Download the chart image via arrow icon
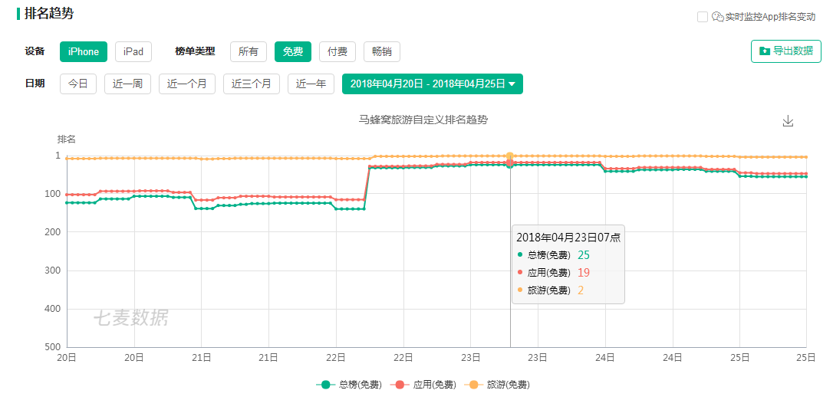Screen dimensions: 833x400 [x=788, y=121]
